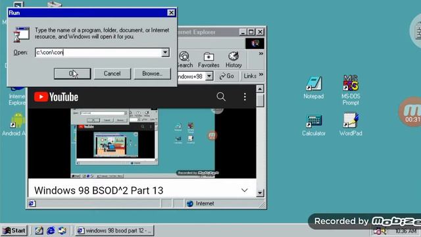421x237 pixels.
Task: Click the Go button in Internet Explorer
Action: pyautogui.click(x=227, y=76)
